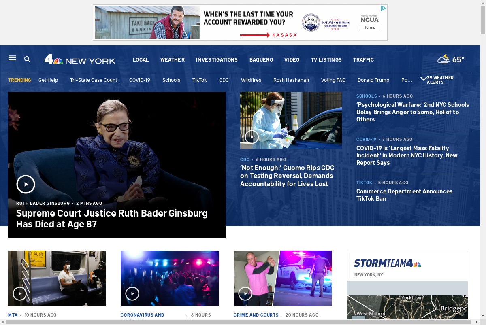View the Storm Team 4 radar map

click(x=407, y=307)
